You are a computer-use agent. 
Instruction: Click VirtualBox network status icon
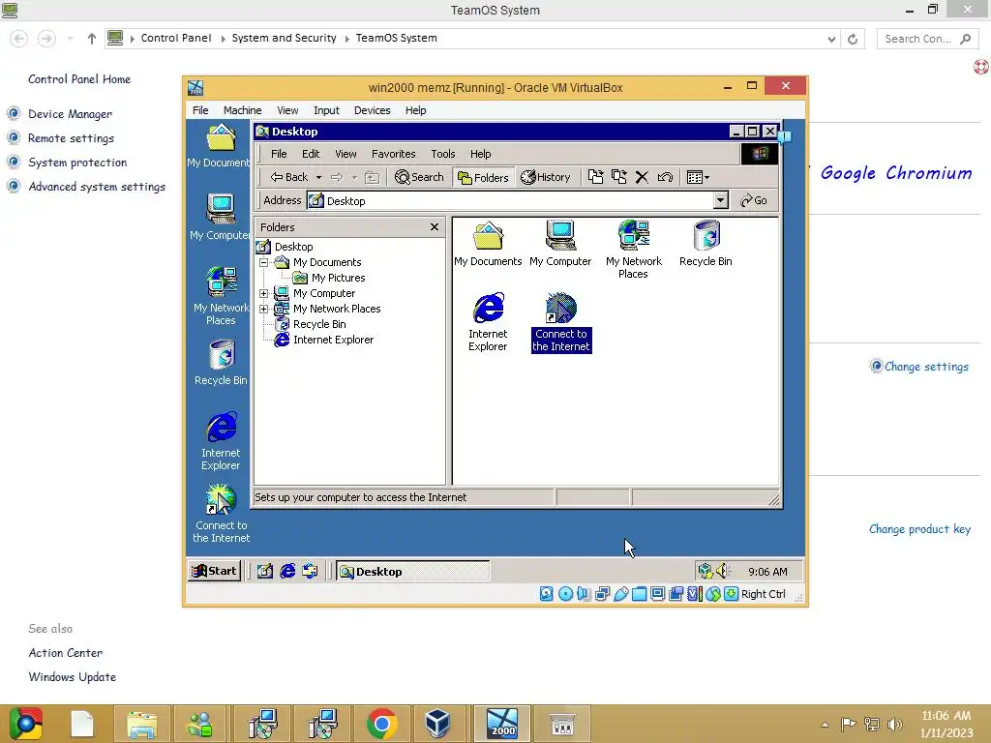[602, 594]
